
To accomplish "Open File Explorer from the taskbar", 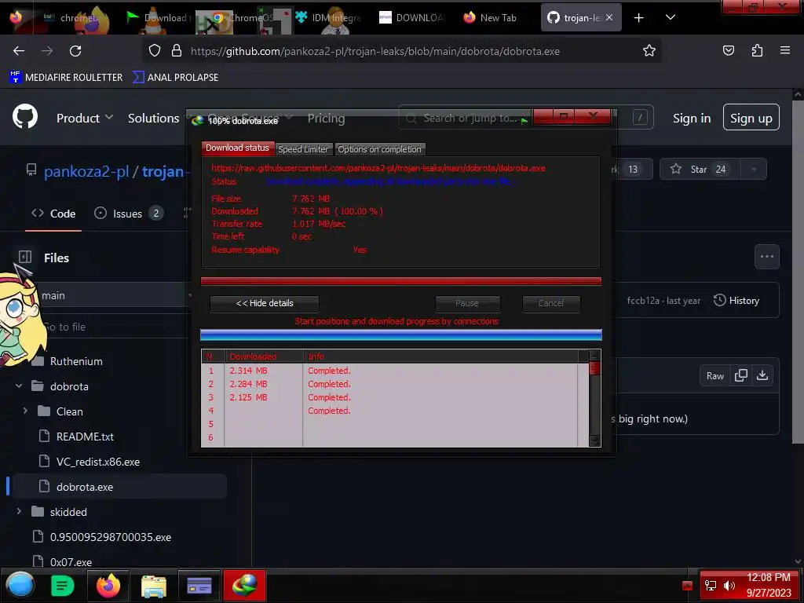I will (153, 586).
